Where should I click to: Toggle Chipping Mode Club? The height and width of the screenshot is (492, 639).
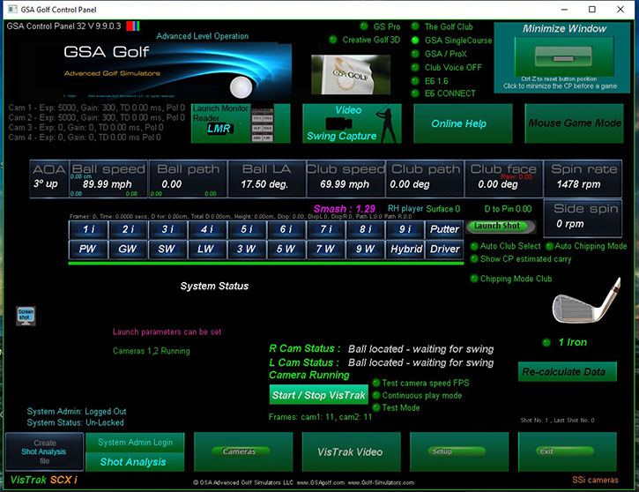474,279
